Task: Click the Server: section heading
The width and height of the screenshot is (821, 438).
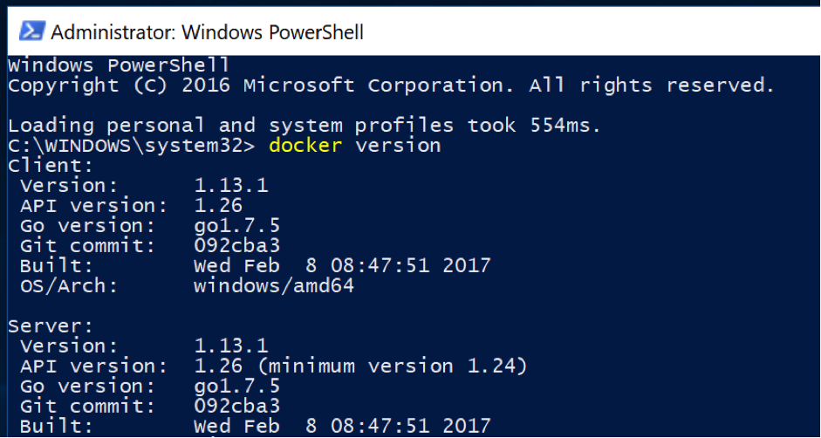Action: point(51,325)
